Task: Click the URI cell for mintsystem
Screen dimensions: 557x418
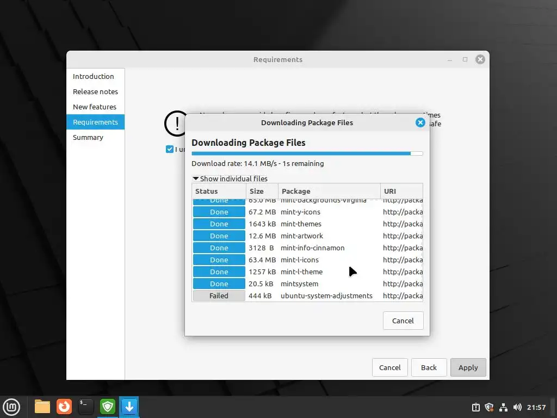Action: tap(403, 284)
